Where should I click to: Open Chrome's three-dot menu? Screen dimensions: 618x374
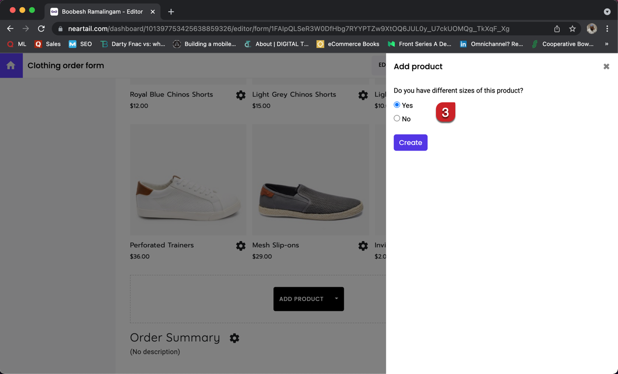click(x=607, y=29)
